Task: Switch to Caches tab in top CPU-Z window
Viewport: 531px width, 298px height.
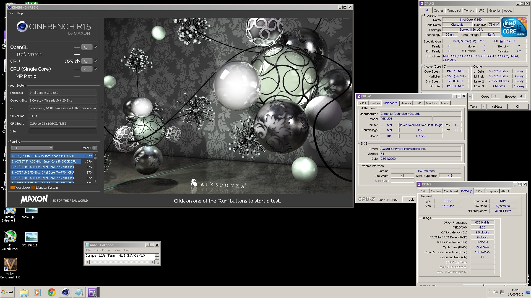Action: (x=438, y=10)
